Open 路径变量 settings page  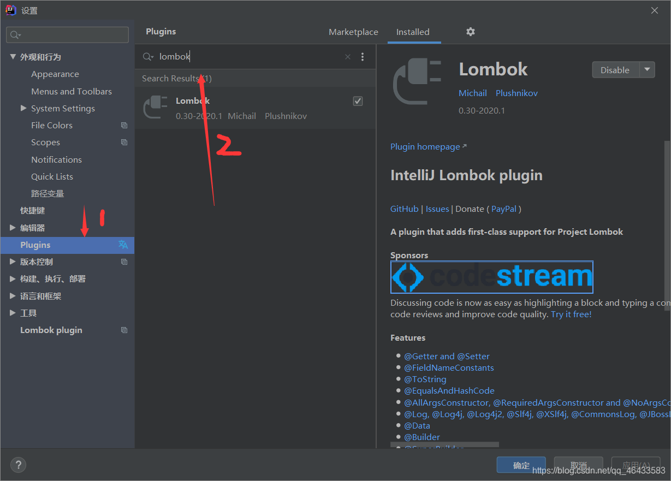pos(47,194)
